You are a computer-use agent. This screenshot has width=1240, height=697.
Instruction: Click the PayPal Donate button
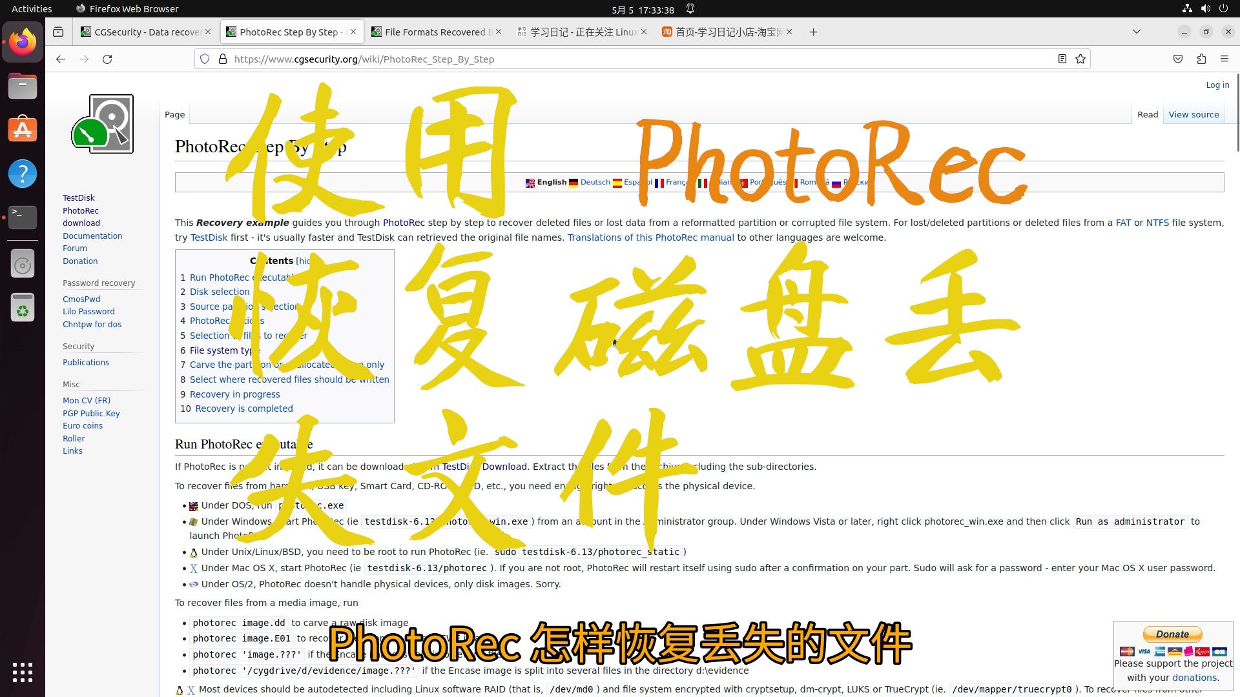click(x=1172, y=634)
